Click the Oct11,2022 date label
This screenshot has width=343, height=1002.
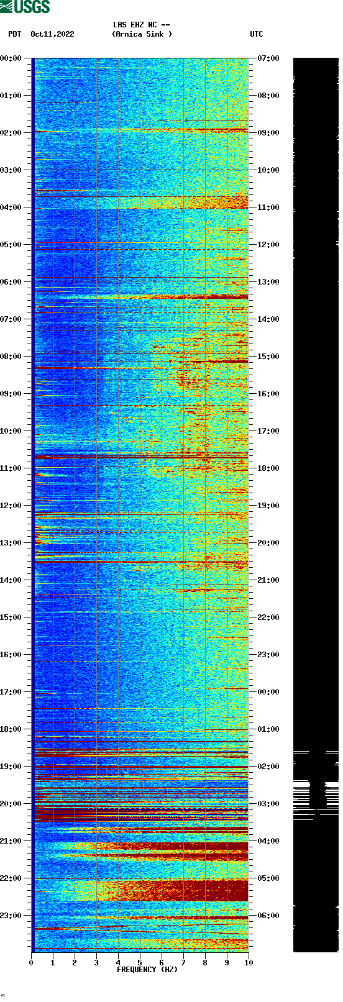pyautogui.click(x=52, y=34)
